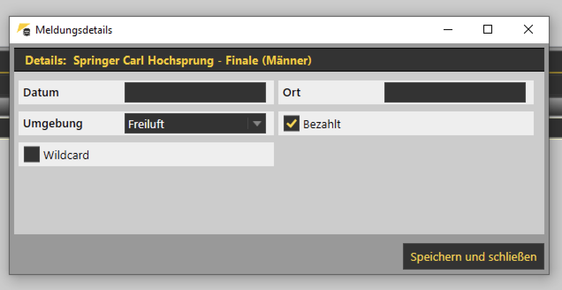Close the Meldungsdetails window
Viewport: 562px width, 290px height.
click(528, 30)
